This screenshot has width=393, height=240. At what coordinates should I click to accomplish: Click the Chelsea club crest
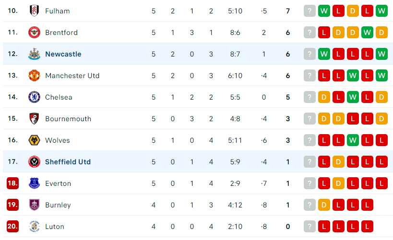point(35,97)
